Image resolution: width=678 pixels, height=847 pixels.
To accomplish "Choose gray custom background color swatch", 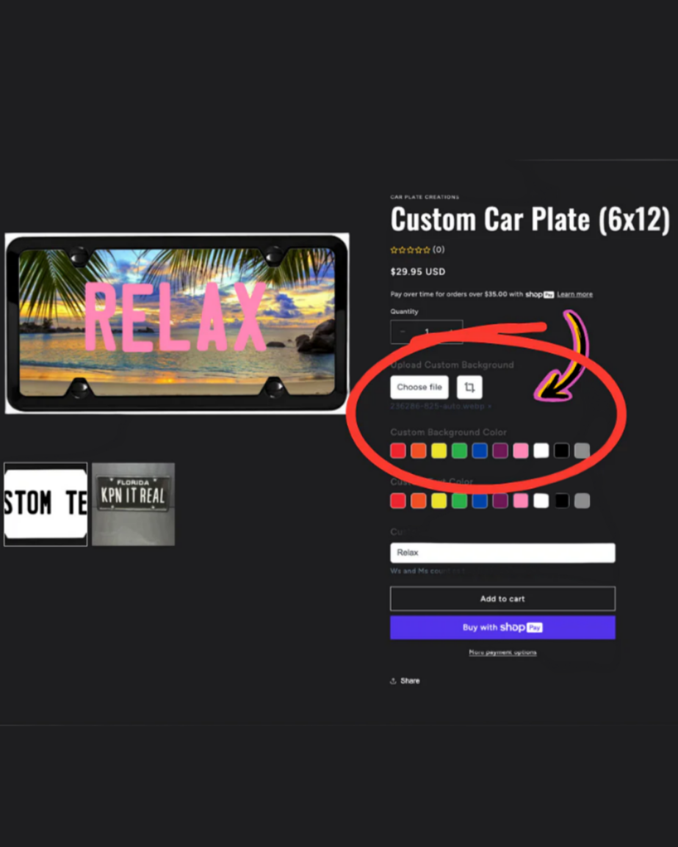I will (582, 451).
